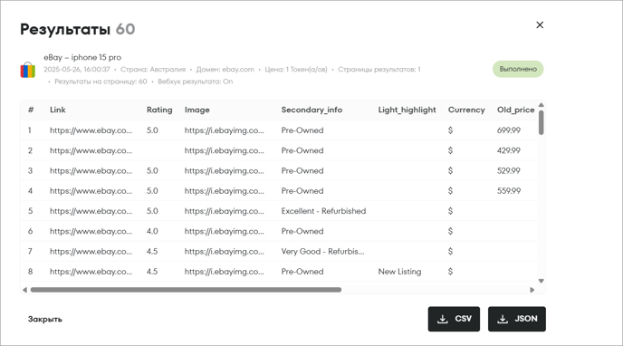
Task: Click the Результаты 60 heading
Action: tap(78, 29)
